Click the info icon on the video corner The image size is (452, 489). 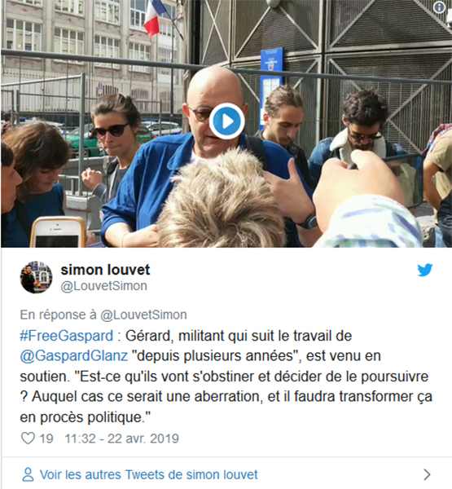(x=440, y=7)
